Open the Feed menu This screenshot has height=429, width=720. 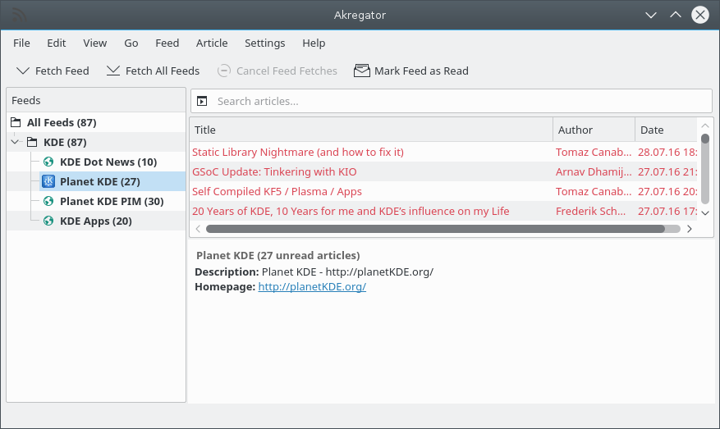(167, 43)
